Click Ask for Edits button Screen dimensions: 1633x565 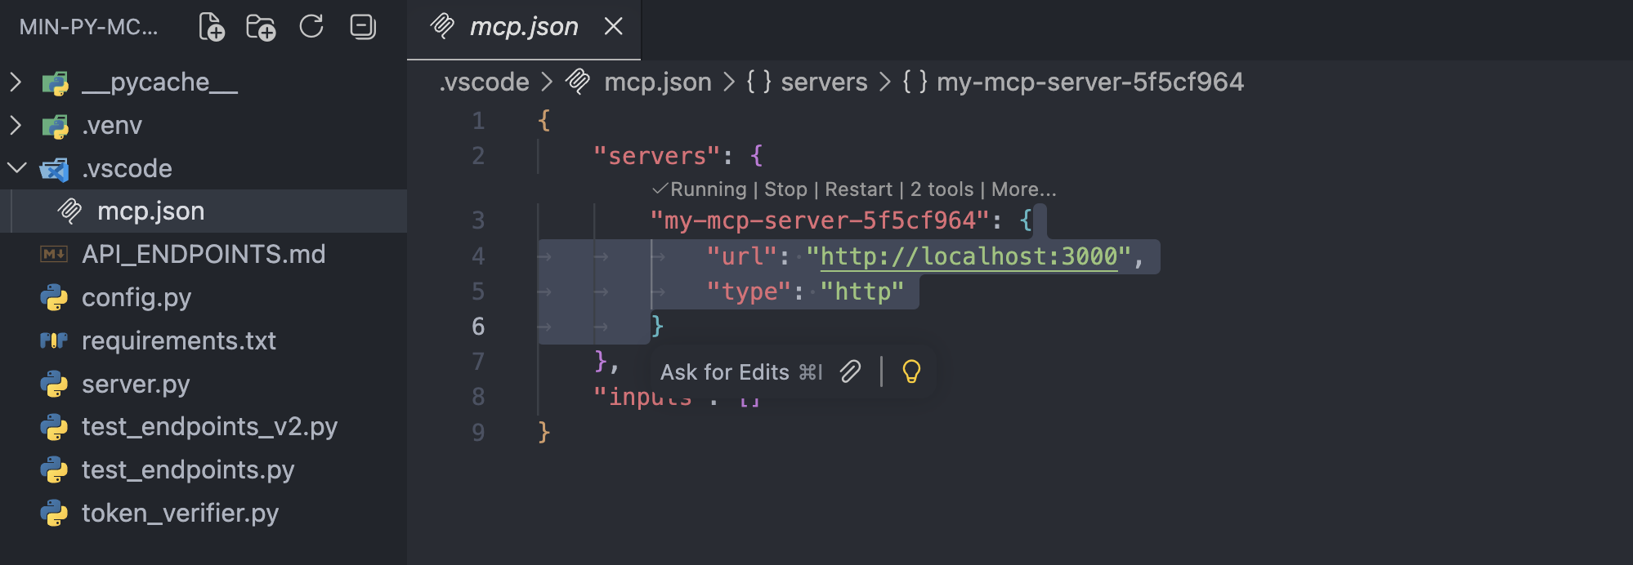coord(725,372)
